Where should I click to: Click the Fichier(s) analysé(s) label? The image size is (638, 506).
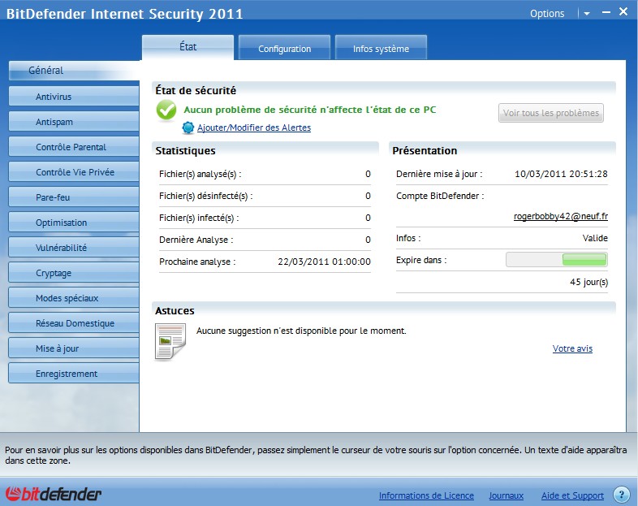point(200,175)
